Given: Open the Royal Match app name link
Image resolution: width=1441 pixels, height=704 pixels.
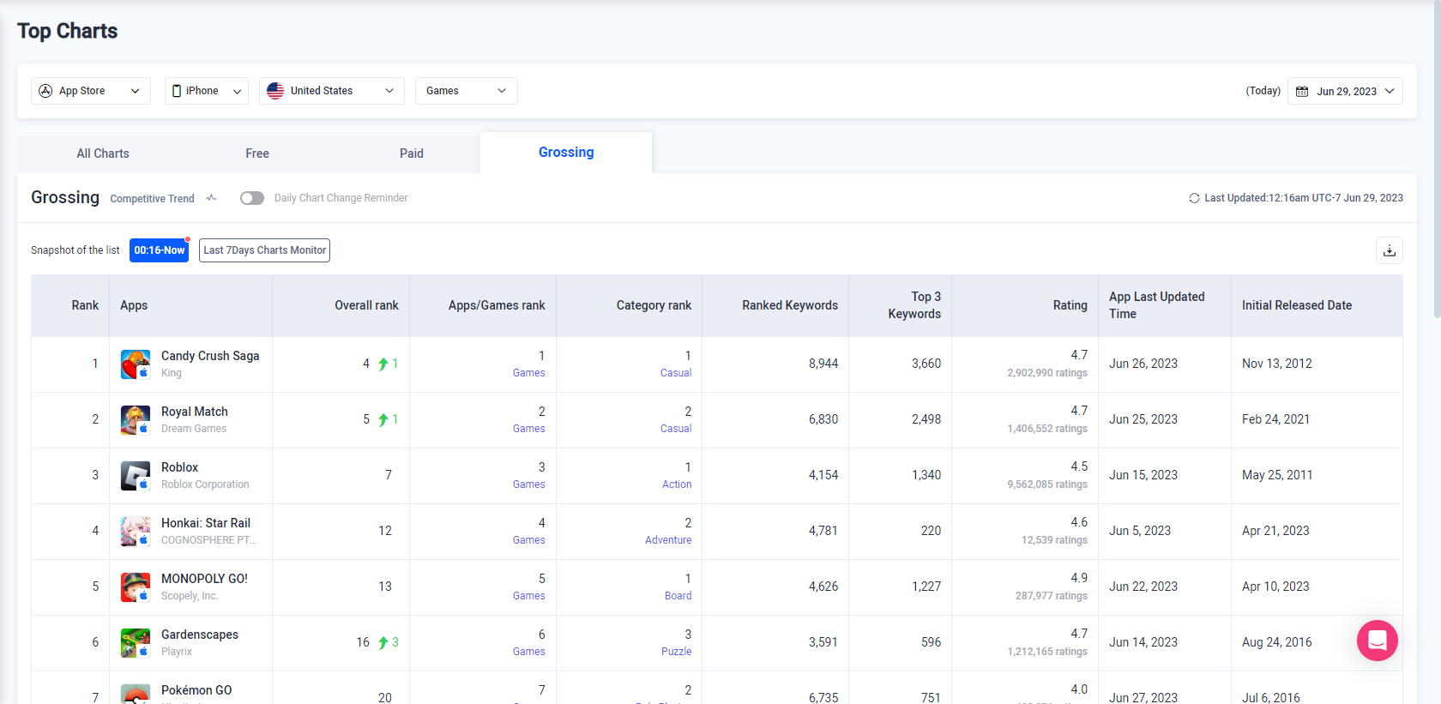Looking at the screenshot, I should click(195, 412).
